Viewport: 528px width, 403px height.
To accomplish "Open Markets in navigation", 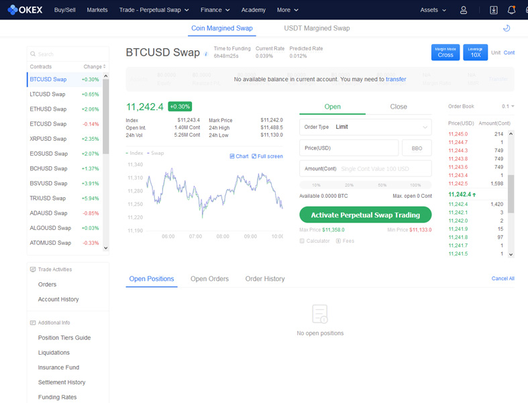I will 97,10.
